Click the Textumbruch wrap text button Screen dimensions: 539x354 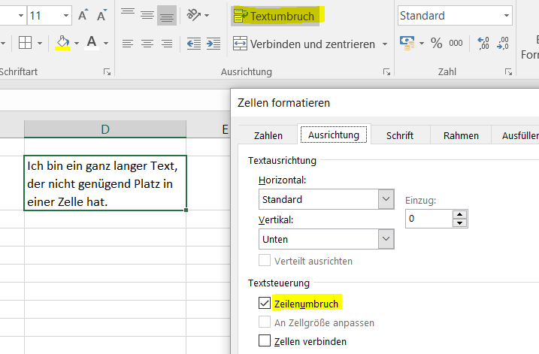[x=274, y=16]
